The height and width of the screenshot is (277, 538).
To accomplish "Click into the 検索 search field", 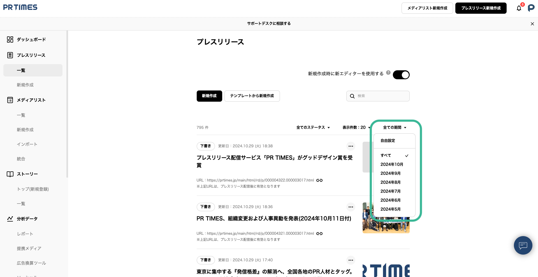I will (382, 96).
